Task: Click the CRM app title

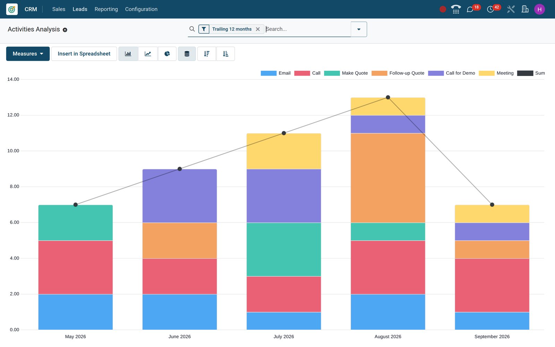Action: 31,9
